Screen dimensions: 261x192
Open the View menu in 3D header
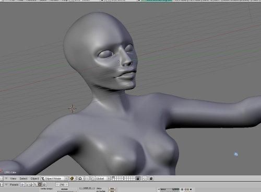pos(13,178)
